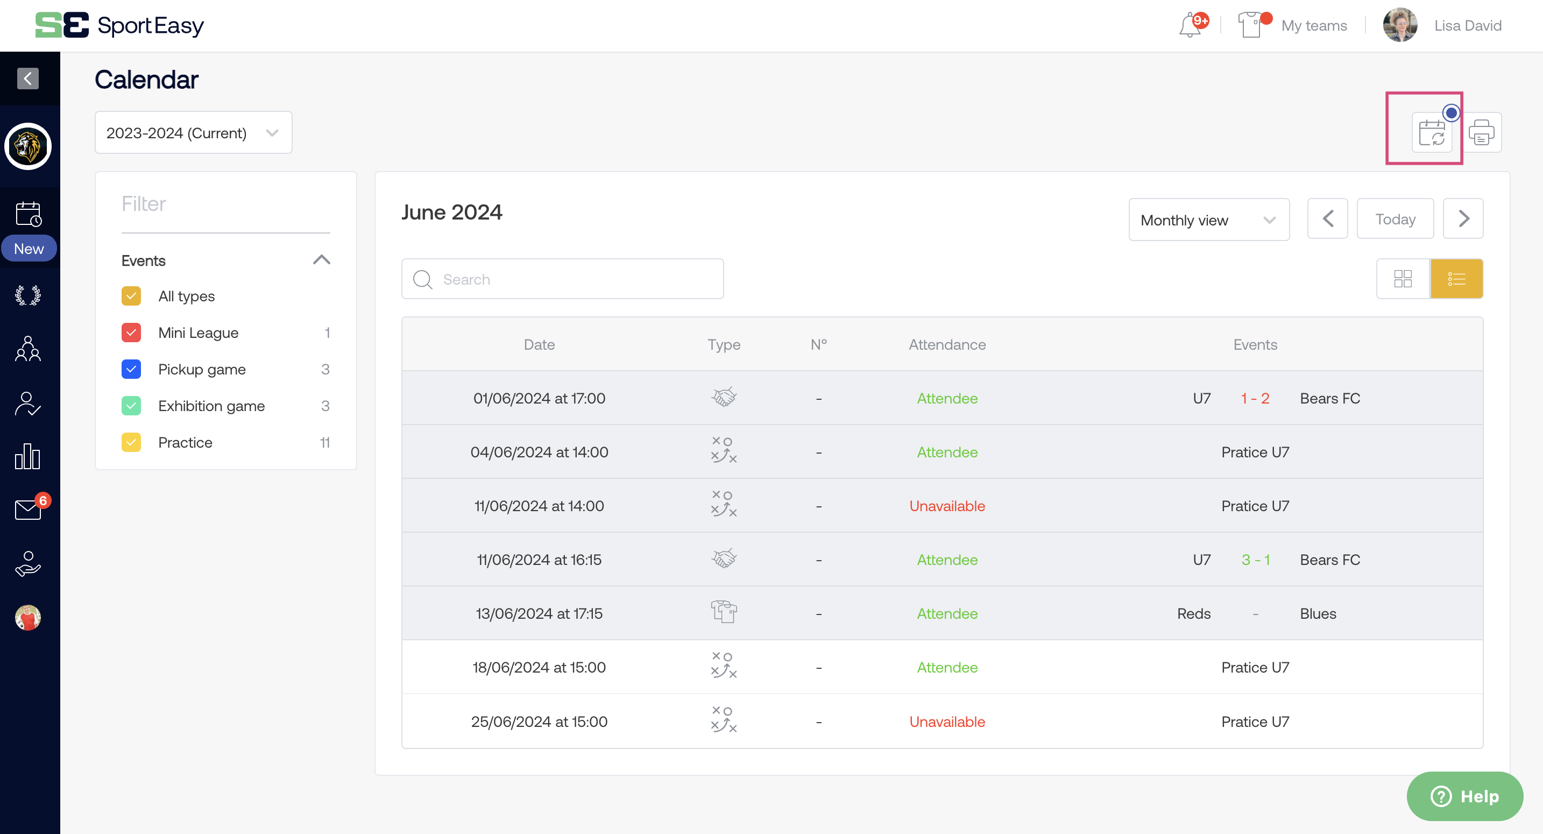This screenshot has width=1543, height=834.
Task: Open messages envelope in sidebar
Action: click(x=27, y=509)
